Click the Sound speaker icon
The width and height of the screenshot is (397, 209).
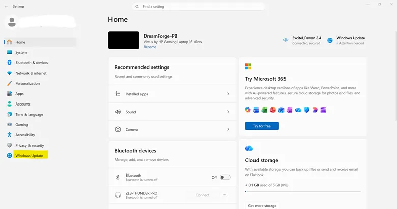118,112
